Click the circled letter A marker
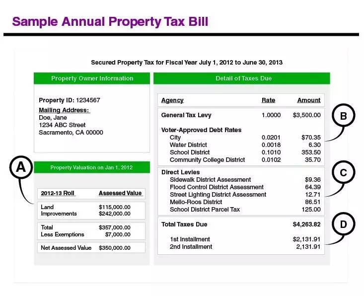364x296 pixels. (x=21, y=167)
